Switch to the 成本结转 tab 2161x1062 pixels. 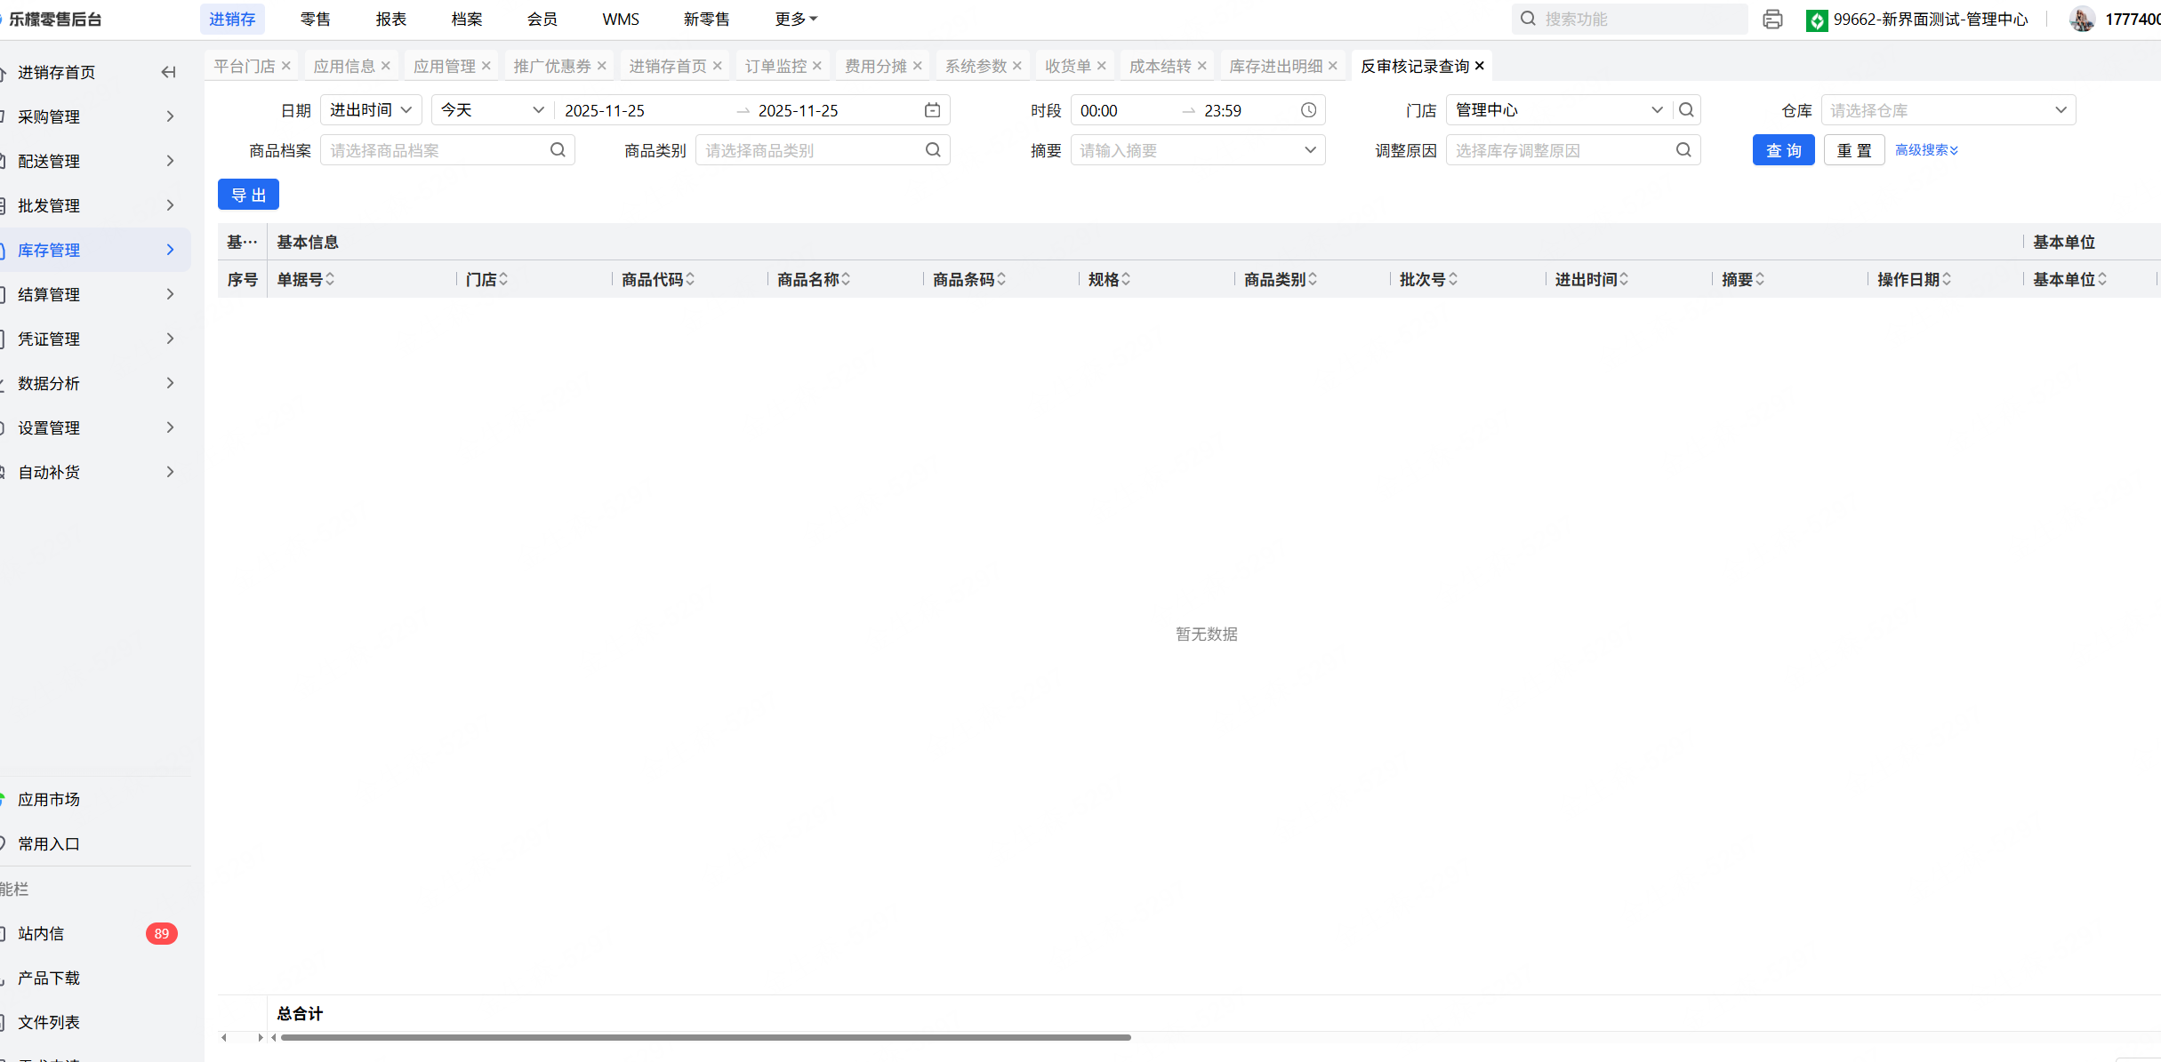pyautogui.click(x=1160, y=66)
